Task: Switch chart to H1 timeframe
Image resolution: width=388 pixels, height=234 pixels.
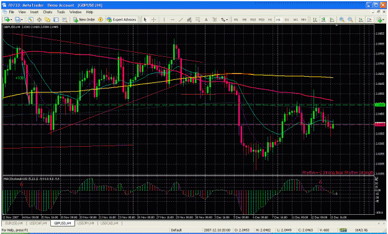Action: tap(270, 20)
